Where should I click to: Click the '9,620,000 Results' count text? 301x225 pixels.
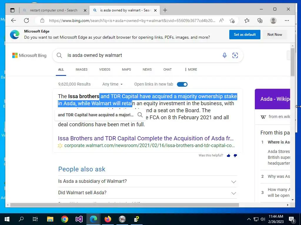(x=74, y=84)
